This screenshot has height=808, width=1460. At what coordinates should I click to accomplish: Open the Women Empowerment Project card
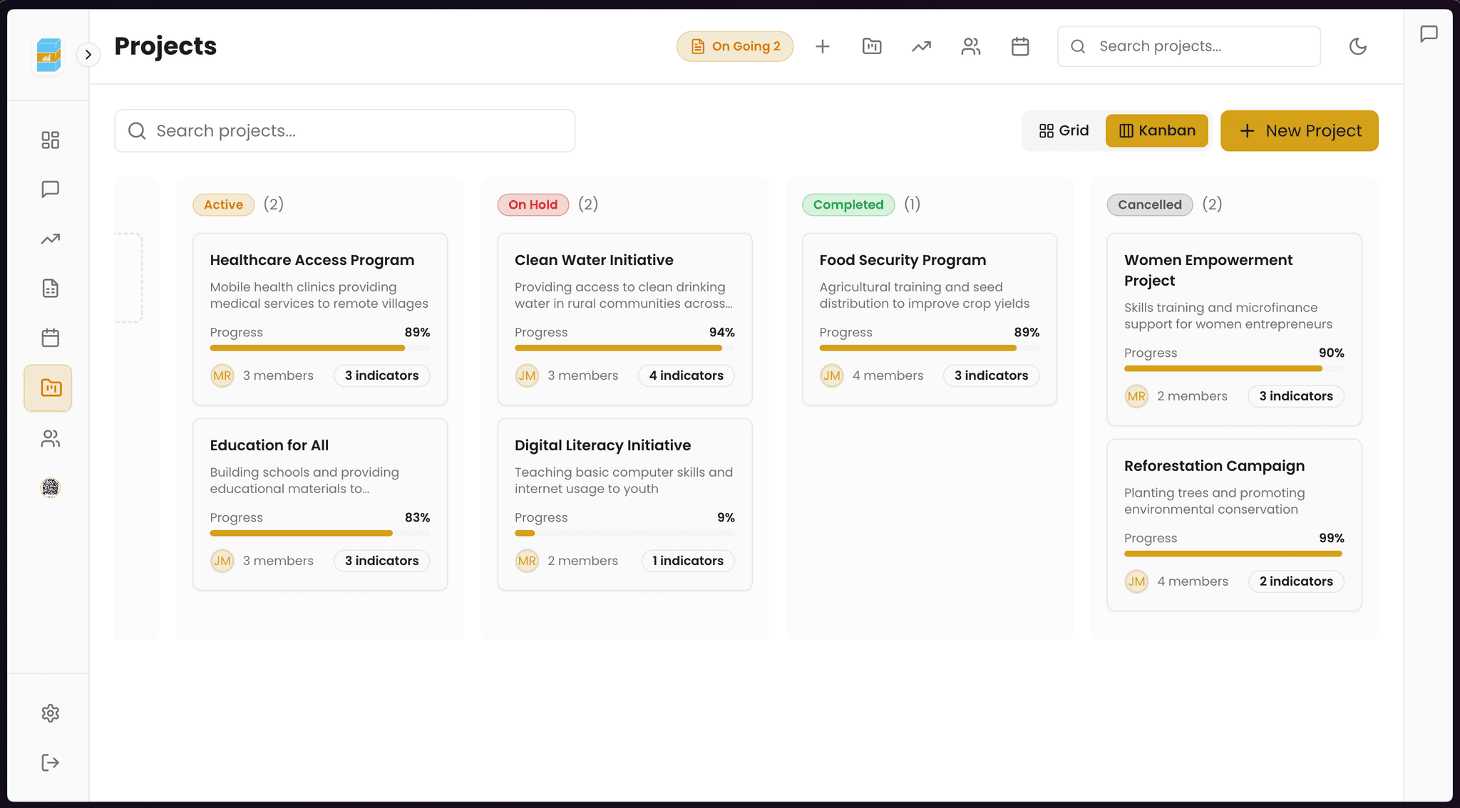1233,329
